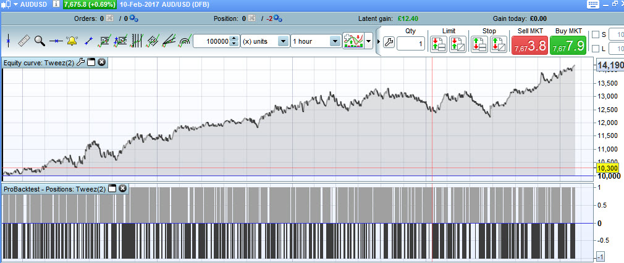Select the trend line segment tool
The width and height of the screenshot is (624, 263).
(x=89, y=41)
